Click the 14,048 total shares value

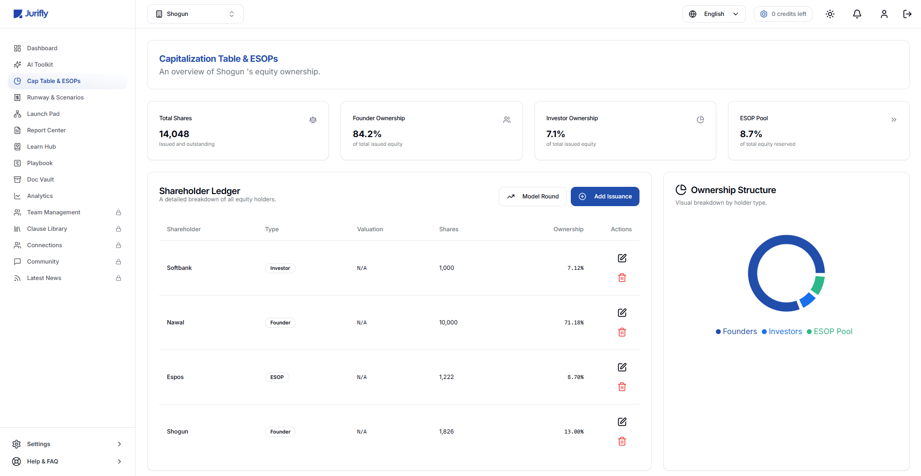point(174,134)
